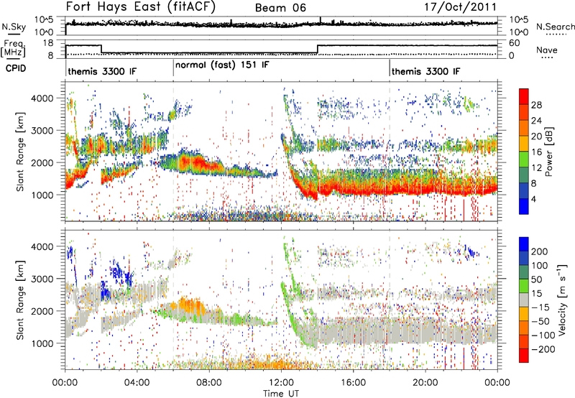Click the '-15' tick label on the velocity colorbar
Screen dimensions: 575x398
pos(540,307)
